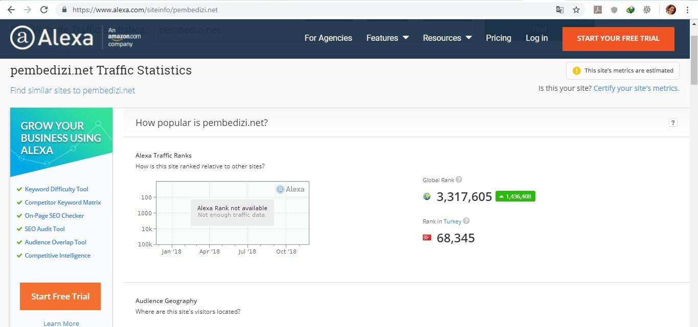Click the Alexa Rank not available message
The width and height of the screenshot is (698, 327).
232,212
